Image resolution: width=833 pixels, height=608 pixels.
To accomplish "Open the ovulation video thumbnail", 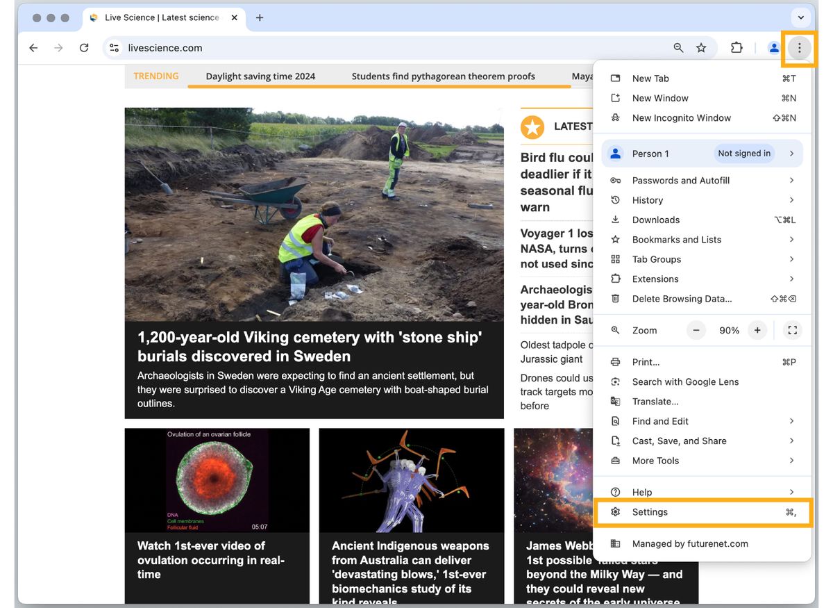I will coord(217,480).
